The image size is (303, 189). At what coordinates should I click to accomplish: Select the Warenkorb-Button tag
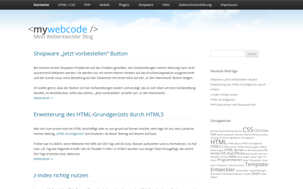click(232, 174)
